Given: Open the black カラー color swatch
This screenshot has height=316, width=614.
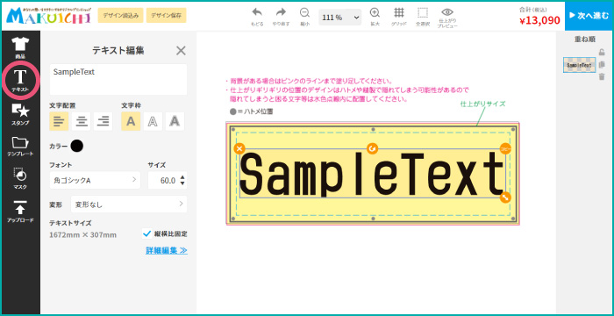Looking at the screenshot, I should tap(77, 147).
